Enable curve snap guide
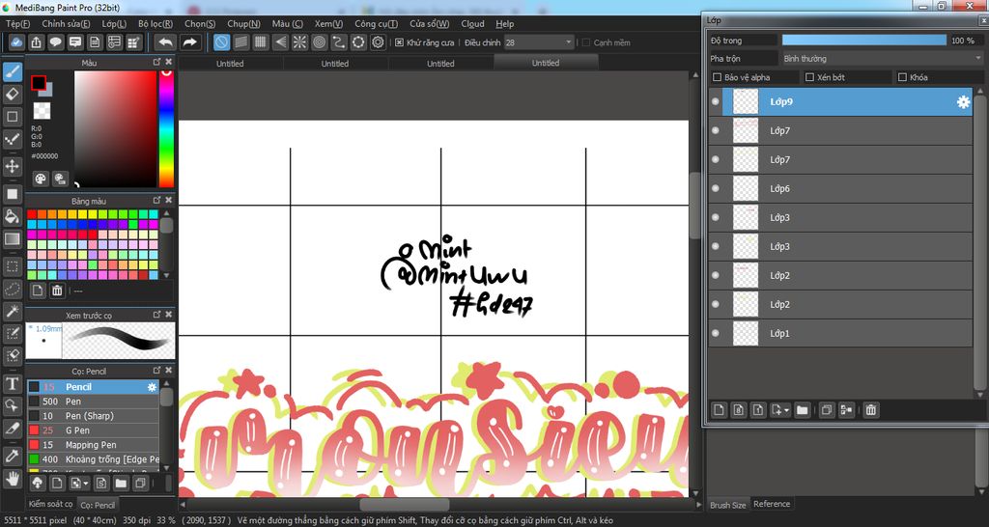Viewport: 989px width, 527px height. pyautogui.click(x=339, y=42)
